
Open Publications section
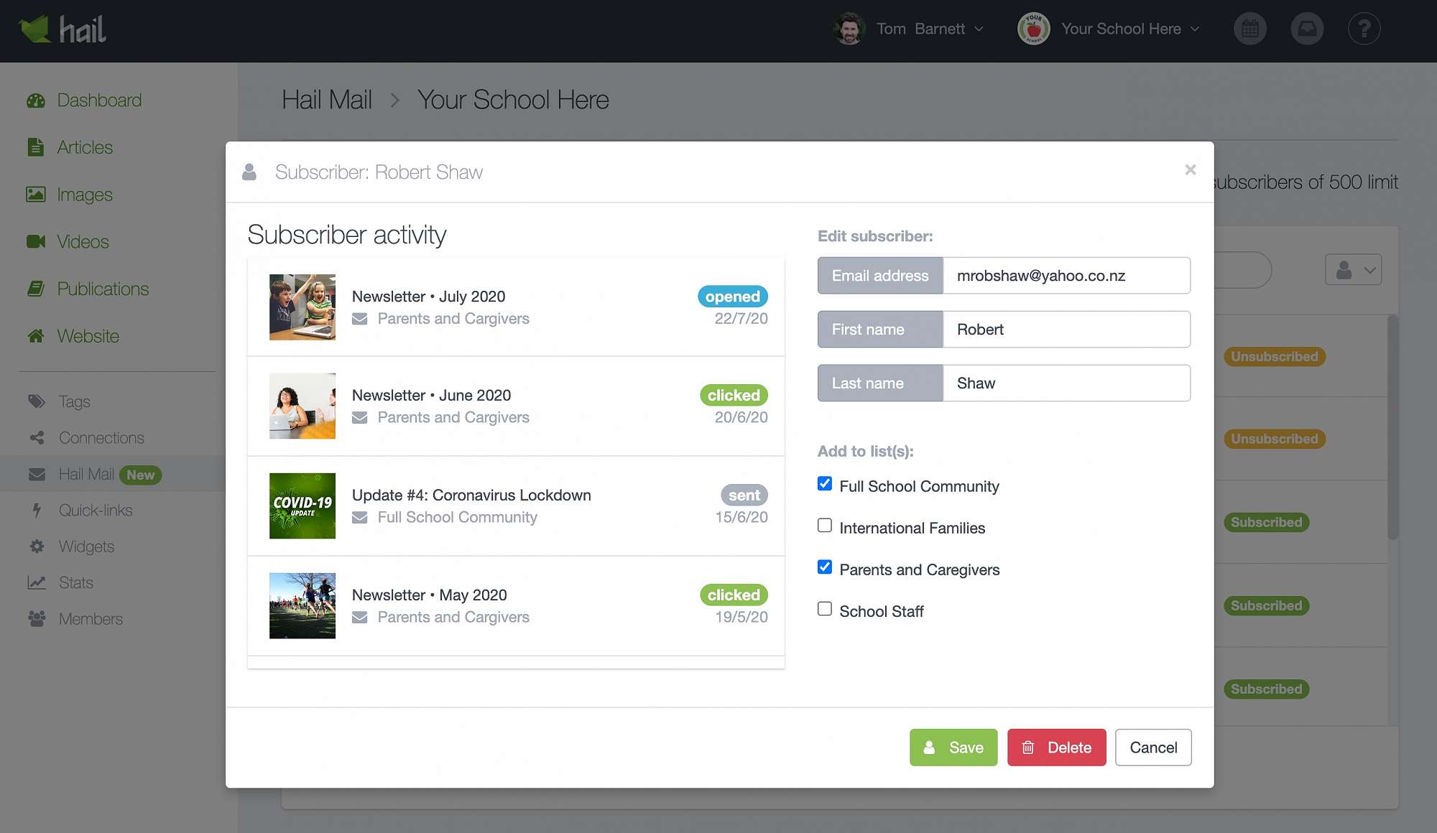(x=103, y=289)
